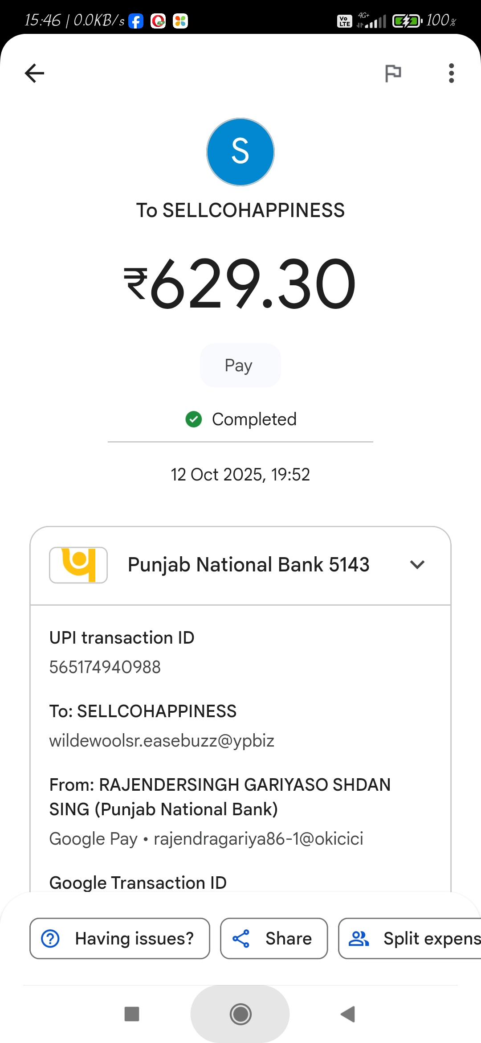This screenshot has width=481, height=1043.
Task: Tap the To SELLCOHAPPINESS recipient name
Action: click(240, 210)
